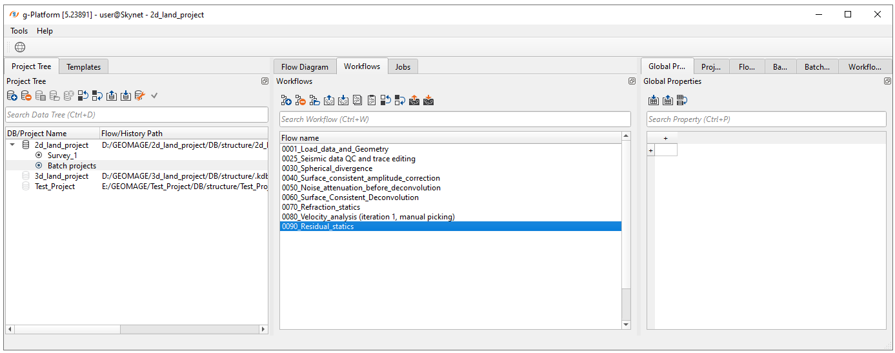Click the remove database icon in Project Tree
Screen dimensions: 895x353
tap(26, 96)
